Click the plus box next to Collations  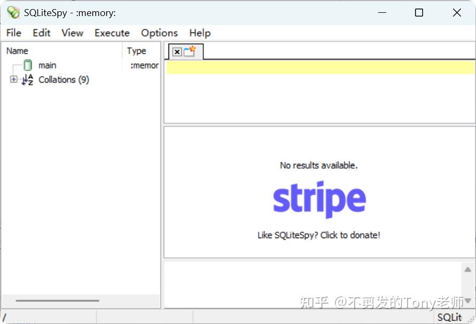(x=13, y=80)
